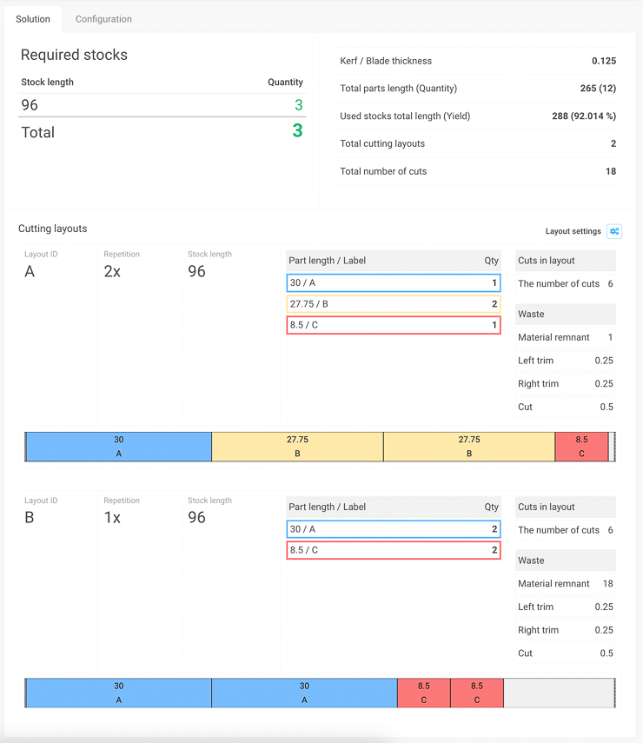The height and width of the screenshot is (743, 643).
Task: Select the 30 / A part row in layout B
Action: pos(393,529)
